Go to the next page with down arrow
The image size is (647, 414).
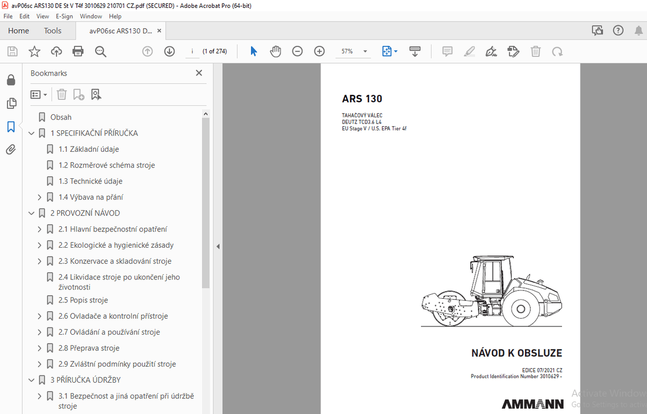pos(169,51)
